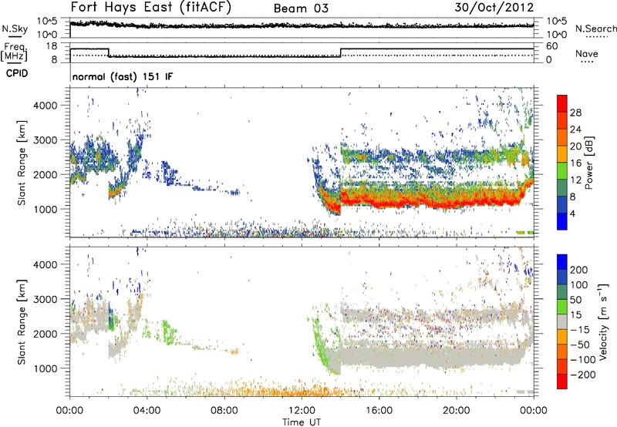Screen dimensions: 617x427
Task: Click the 'N.Search' legend label
Action: (x=595, y=29)
